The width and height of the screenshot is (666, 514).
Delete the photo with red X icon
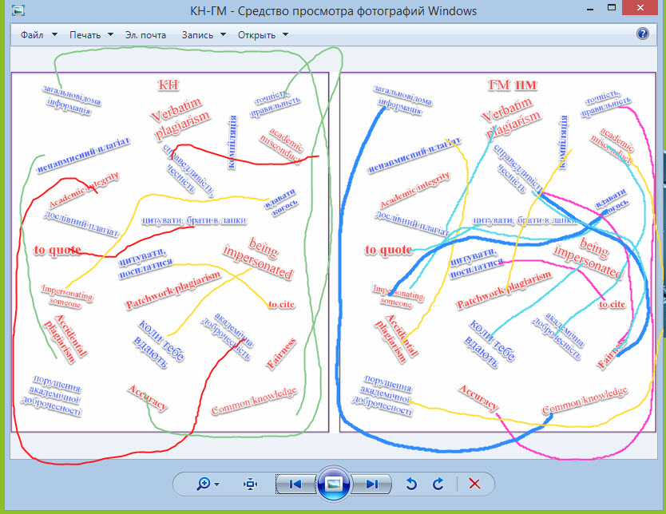[x=474, y=484]
